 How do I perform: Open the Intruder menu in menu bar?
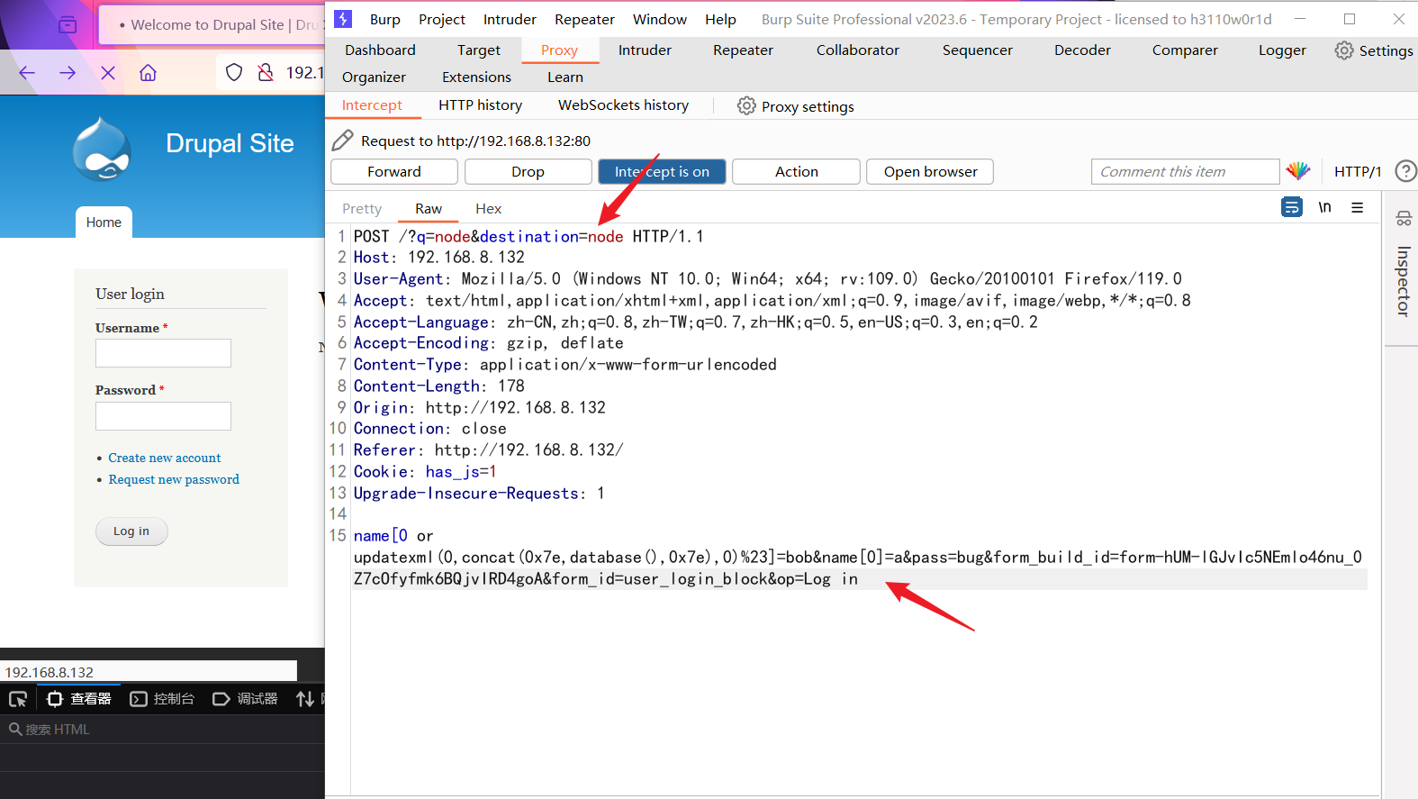[x=510, y=19]
